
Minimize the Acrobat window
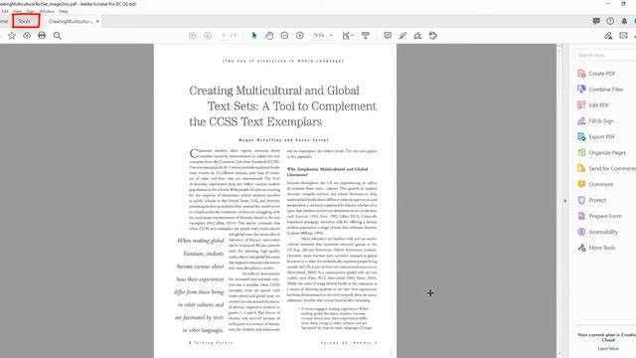tap(607, 4)
